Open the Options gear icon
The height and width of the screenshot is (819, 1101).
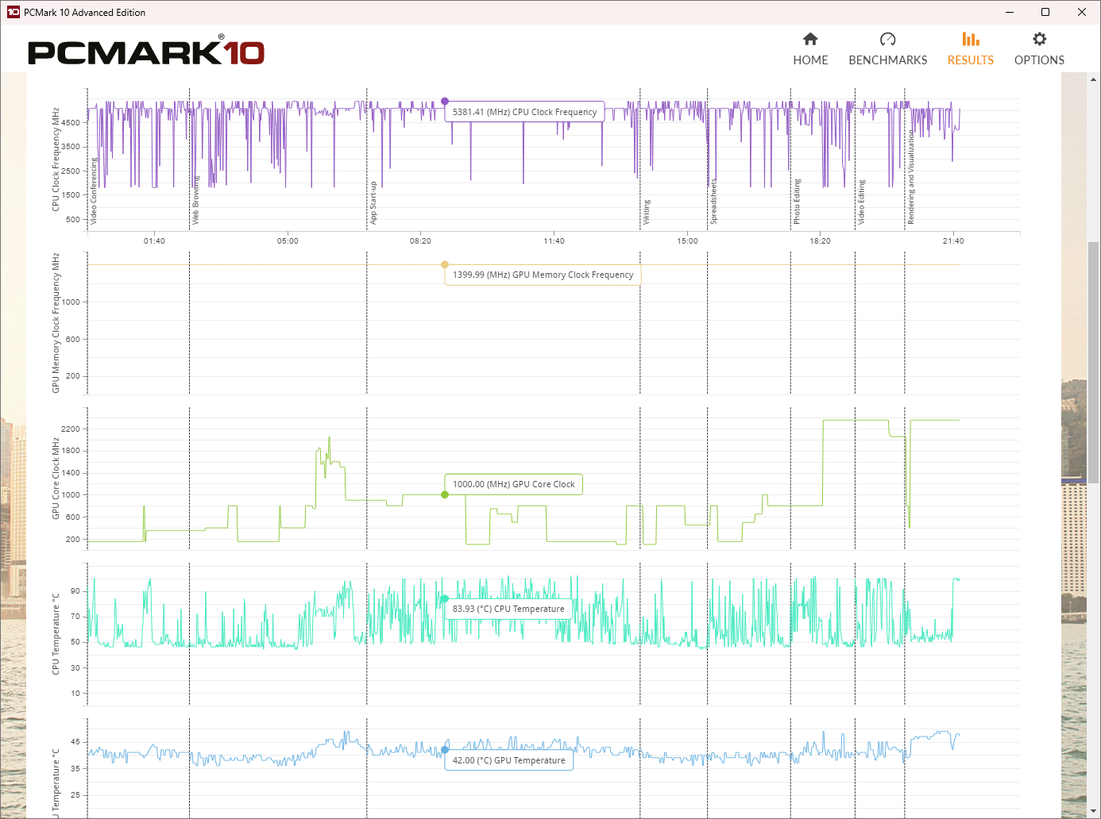coord(1039,39)
